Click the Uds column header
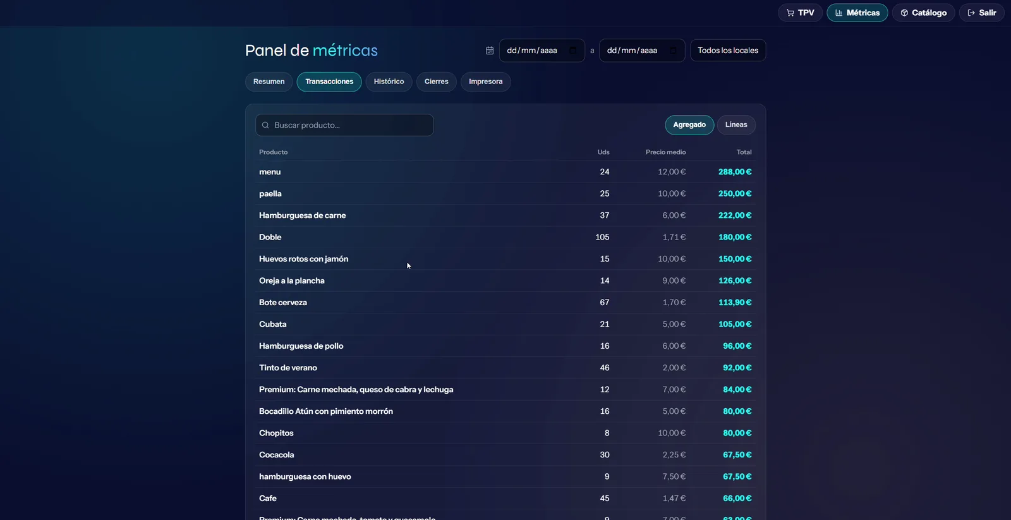Image resolution: width=1011 pixels, height=520 pixels. [x=603, y=152]
